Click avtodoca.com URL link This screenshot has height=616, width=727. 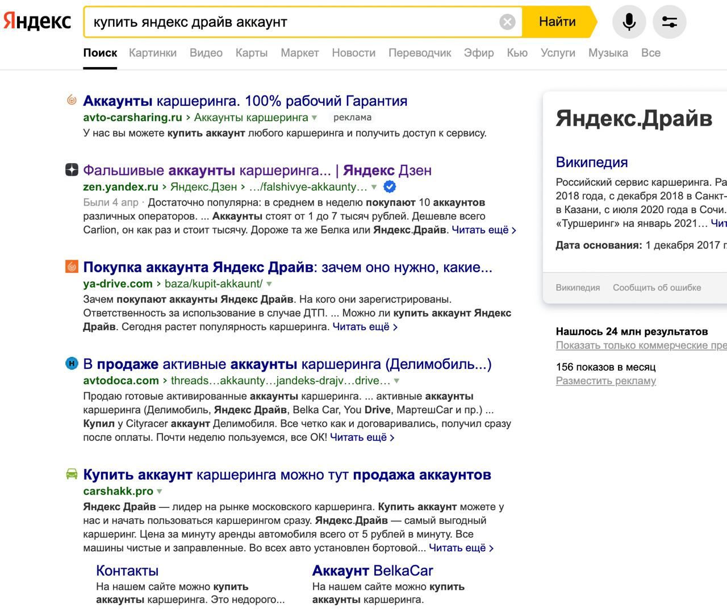[121, 381]
